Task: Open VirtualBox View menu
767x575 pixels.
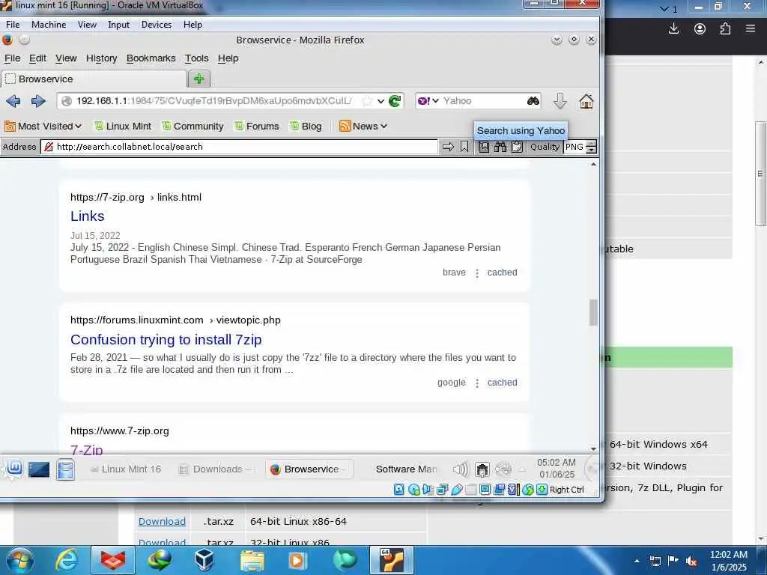Action: [87, 25]
